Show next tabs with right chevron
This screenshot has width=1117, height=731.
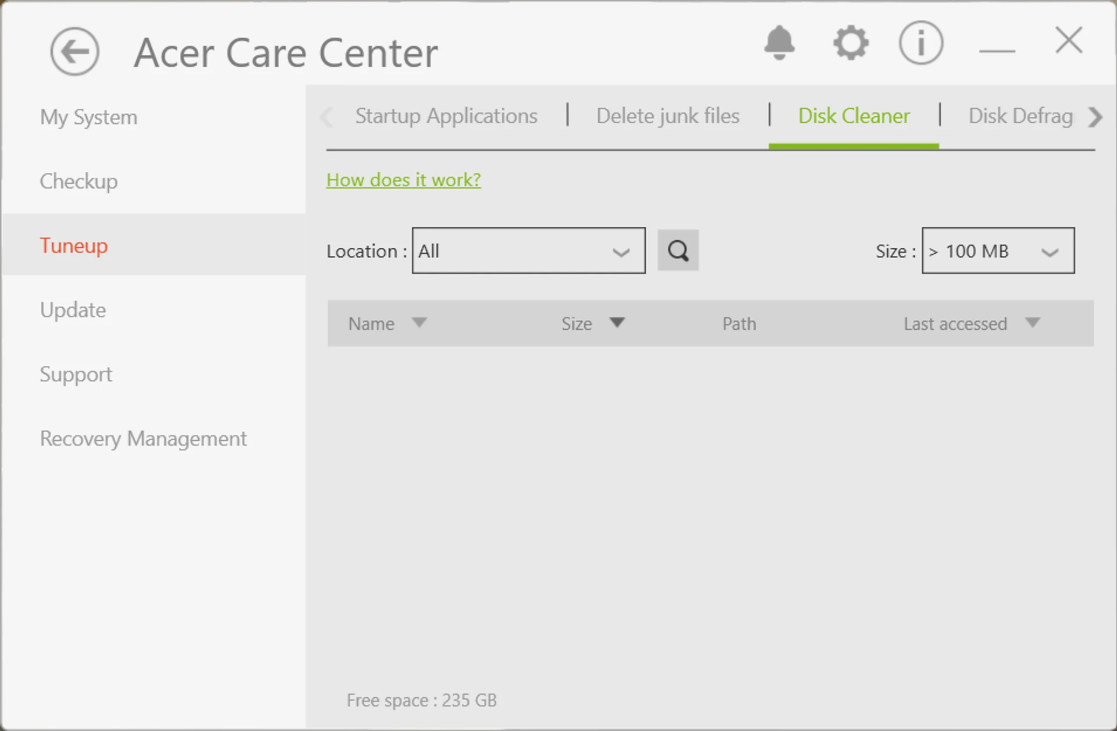click(1095, 117)
